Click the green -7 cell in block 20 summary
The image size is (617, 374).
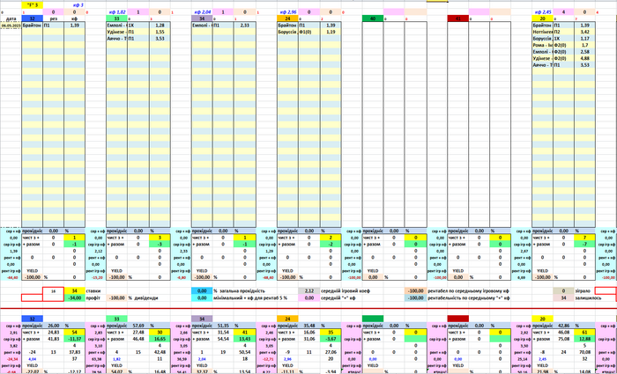click(584, 245)
